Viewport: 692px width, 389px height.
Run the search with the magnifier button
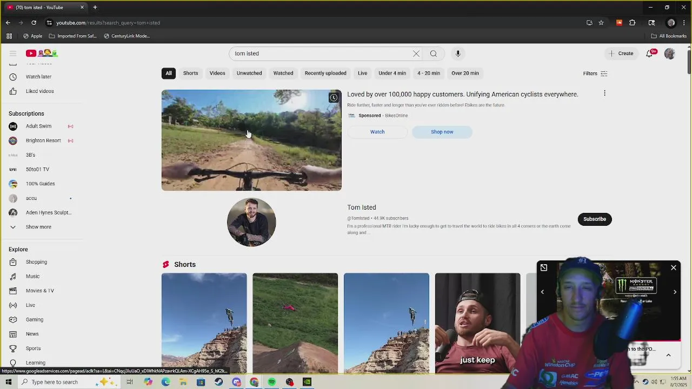point(434,53)
